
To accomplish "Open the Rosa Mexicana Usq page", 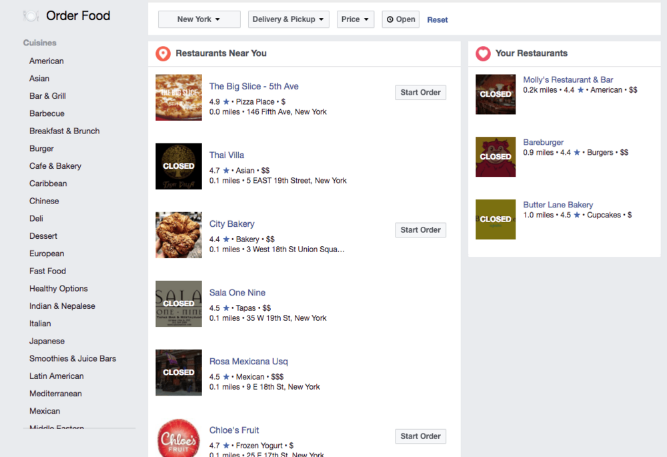I will point(248,362).
